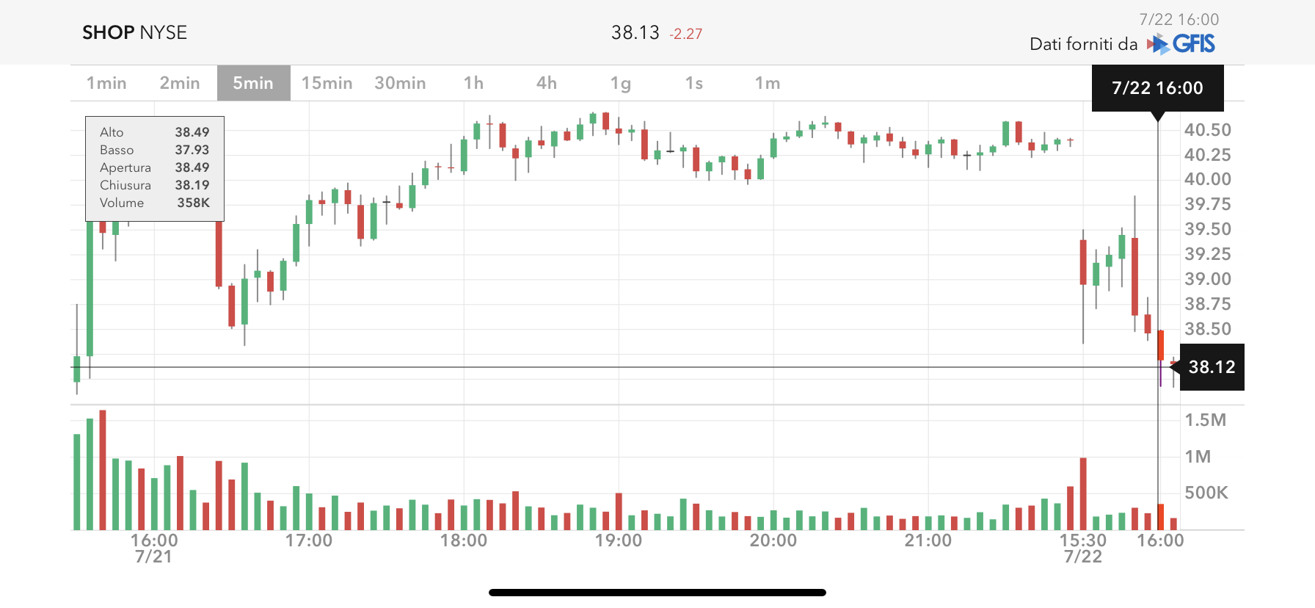The image size is (1315, 608).
Task: Select the 1m monthly interval
Action: click(767, 83)
